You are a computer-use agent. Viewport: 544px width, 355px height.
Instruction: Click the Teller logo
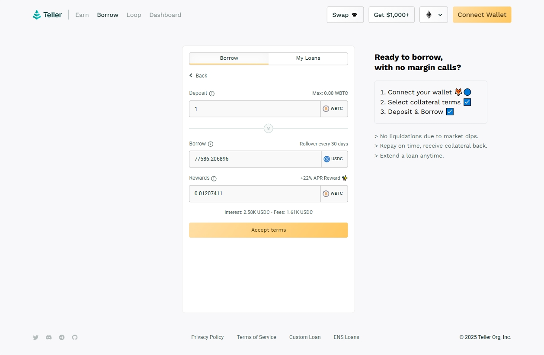[47, 15]
